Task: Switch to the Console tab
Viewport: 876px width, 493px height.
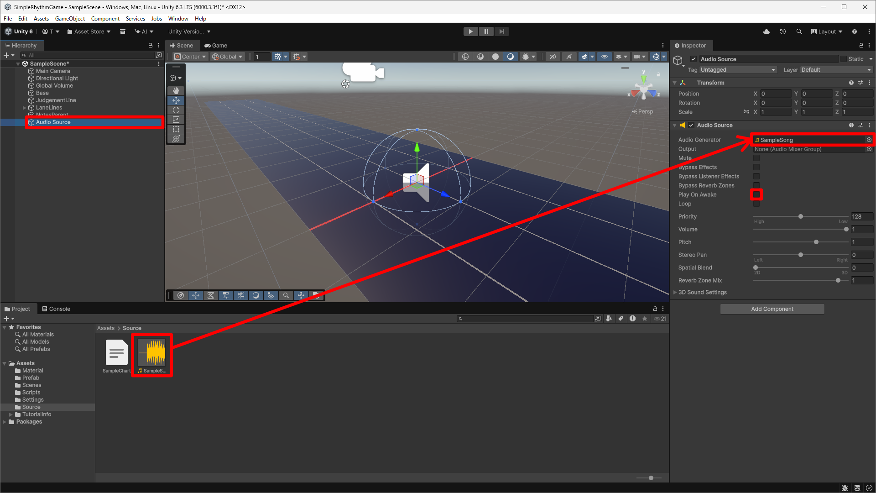Action: [x=56, y=309]
